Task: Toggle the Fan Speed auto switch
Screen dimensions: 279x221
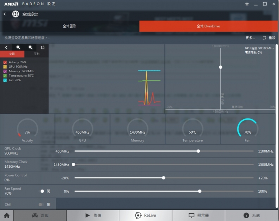Action: [41, 191]
